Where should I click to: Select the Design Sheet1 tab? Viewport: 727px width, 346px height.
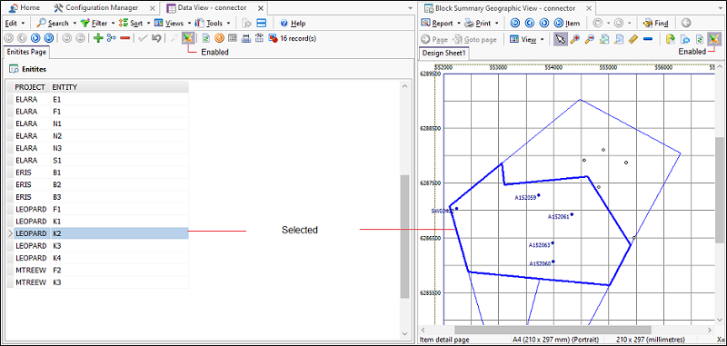pos(443,54)
